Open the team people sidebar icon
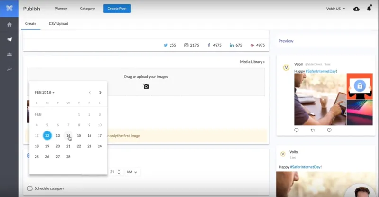Screen dimensions: 379x197 tap(9, 54)
